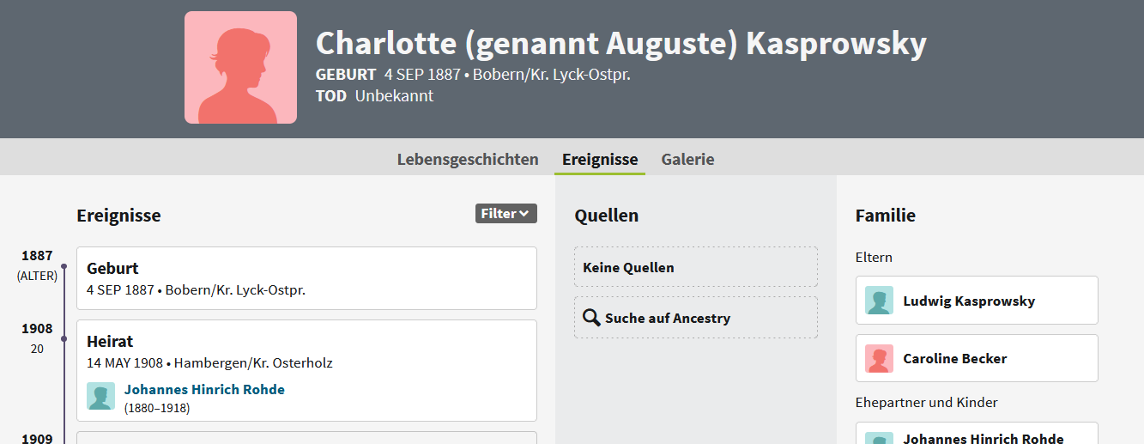Select the Geburt event card

coord(306,278)
